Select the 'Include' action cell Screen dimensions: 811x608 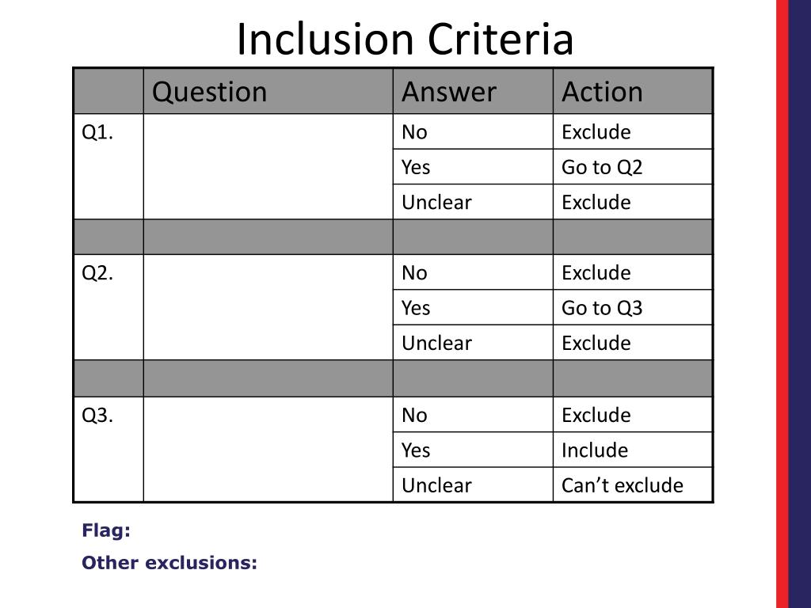point(633,450)
